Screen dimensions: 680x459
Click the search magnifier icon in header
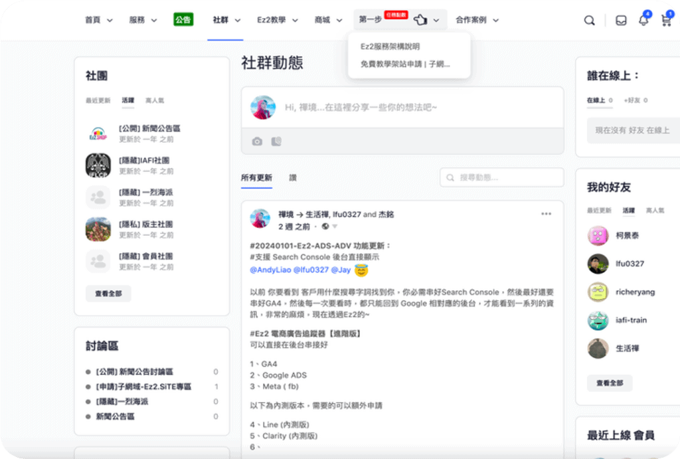pos(589,21)
